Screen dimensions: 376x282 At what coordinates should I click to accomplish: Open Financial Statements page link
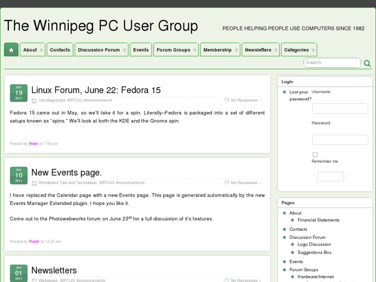318,220
